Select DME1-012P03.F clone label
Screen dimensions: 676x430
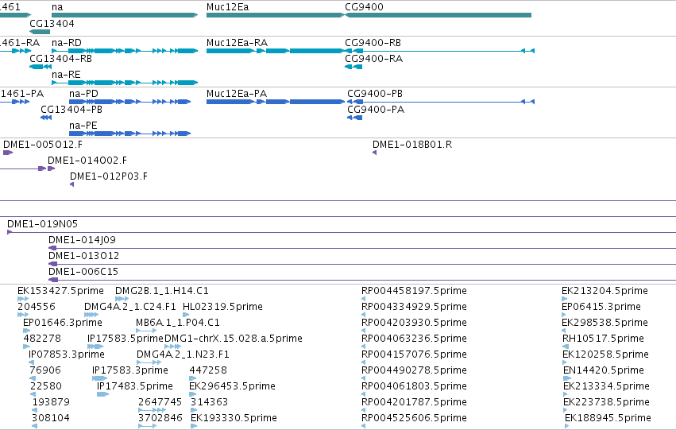click(109, 176)
